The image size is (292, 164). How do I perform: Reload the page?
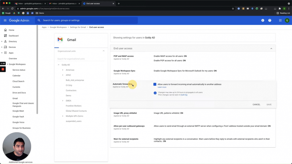[12, 8]
